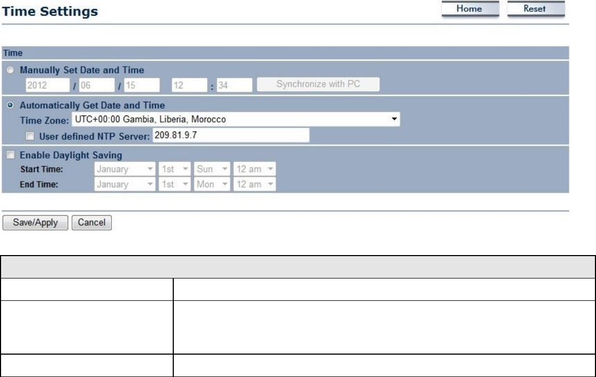The height and width of the screenshot is (377, 596).
Task: Click the Start Time: label
Action: (42, 169)
